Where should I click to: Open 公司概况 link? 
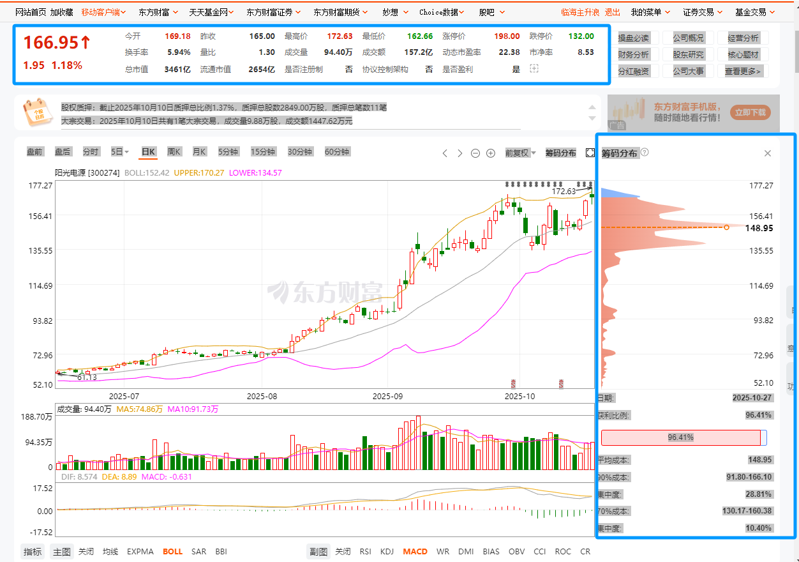point(689,38)
